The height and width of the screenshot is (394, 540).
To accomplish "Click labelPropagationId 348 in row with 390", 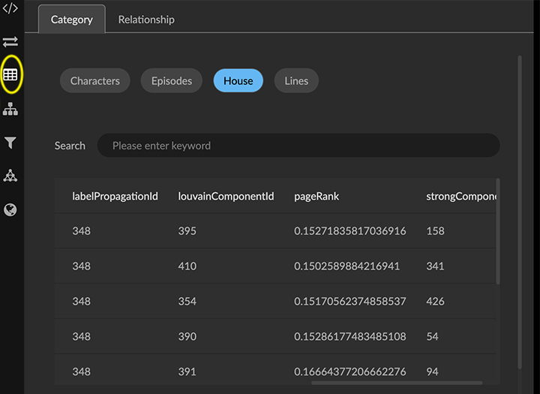I will [x=81, y=336].
